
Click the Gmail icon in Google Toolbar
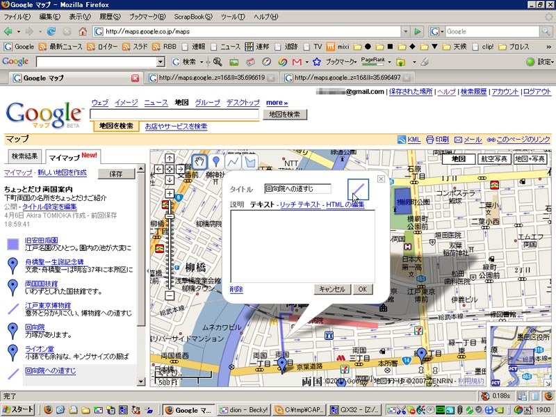coord(297,62)
